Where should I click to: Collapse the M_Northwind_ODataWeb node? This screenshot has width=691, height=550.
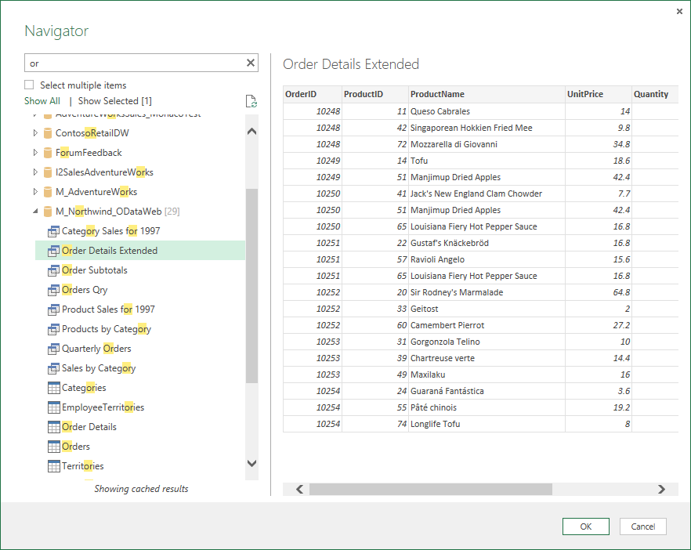click(x=35, y=212)
